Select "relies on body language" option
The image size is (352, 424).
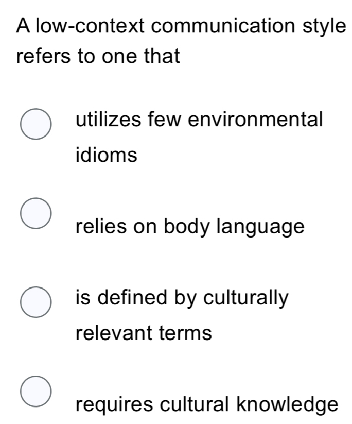(x=36, y=212)
